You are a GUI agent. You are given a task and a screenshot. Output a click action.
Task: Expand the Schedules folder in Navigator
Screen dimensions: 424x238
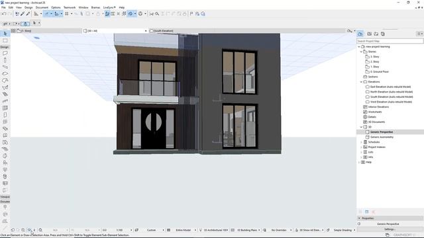click(361, 142)
